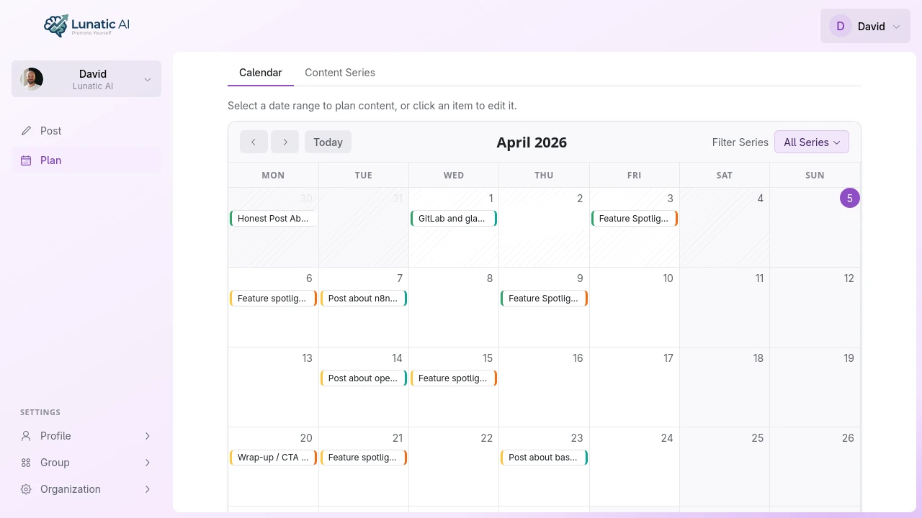
Task: Jump to Today in calendar
Action: (328, 142)
